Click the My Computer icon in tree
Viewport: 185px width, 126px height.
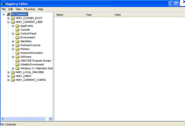tap(8, 14)
